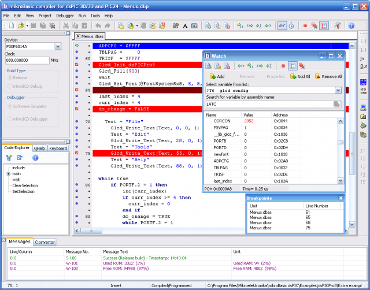Click the Open file folder icon
Screen dimensions: 370x290
coord(21,25)
